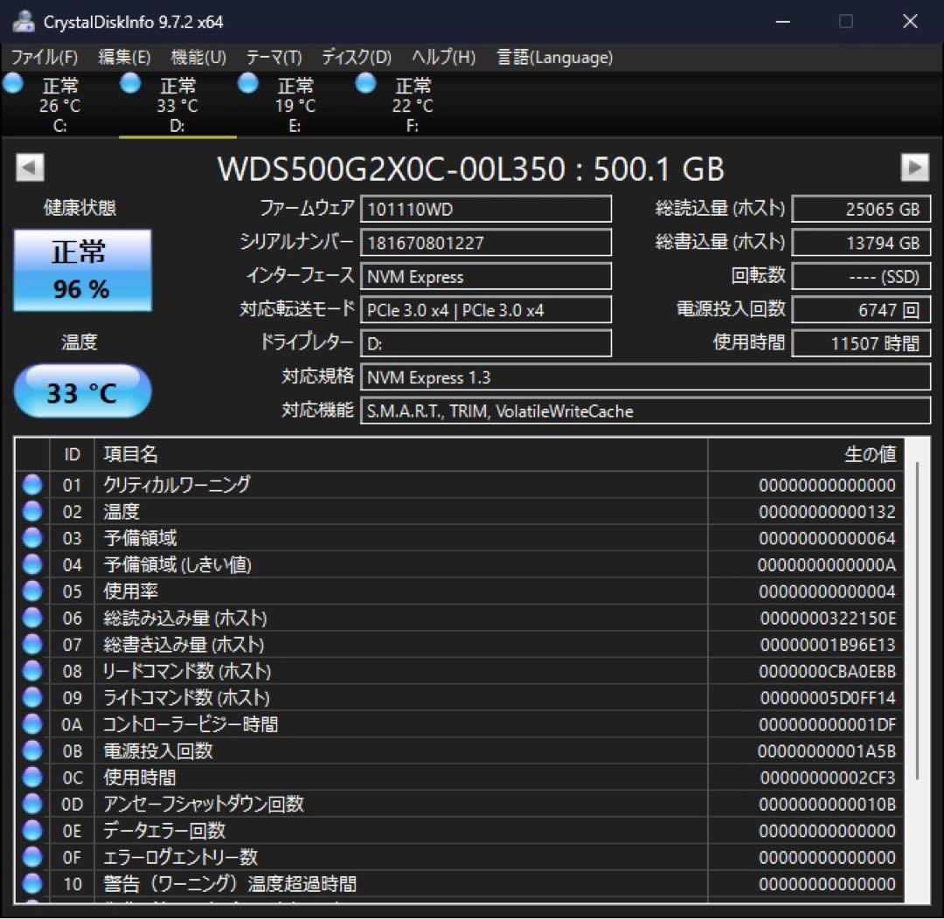Open the 言語(Language) menu
Screen dimensions: 944x919
(553, 57)
